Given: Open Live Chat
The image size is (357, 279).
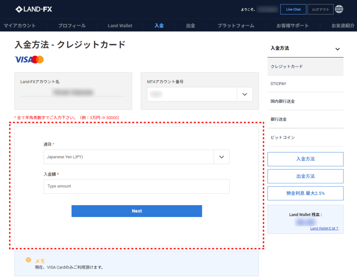Looking at the screenshot, I should [293, 10].
